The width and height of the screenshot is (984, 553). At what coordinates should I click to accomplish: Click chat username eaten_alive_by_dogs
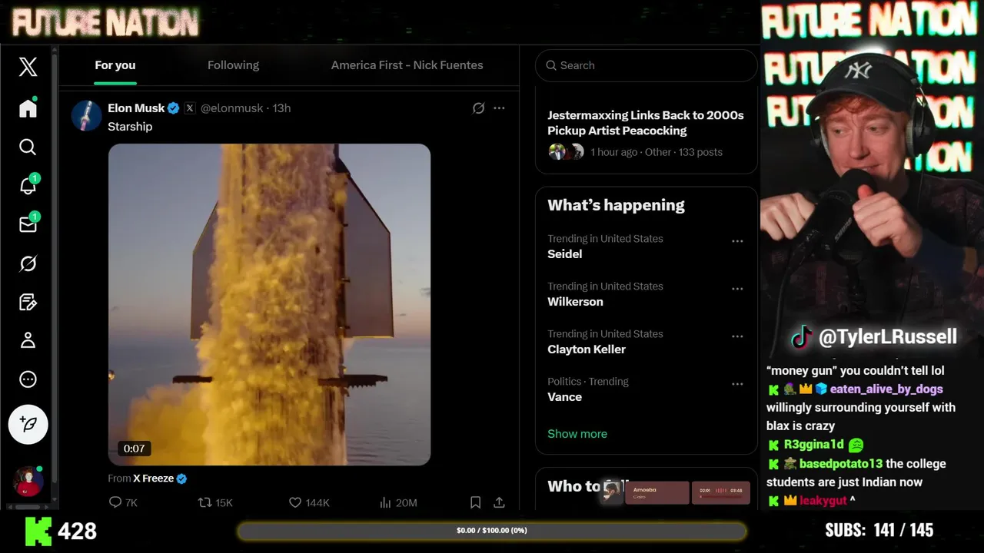[x=886, y=389]
